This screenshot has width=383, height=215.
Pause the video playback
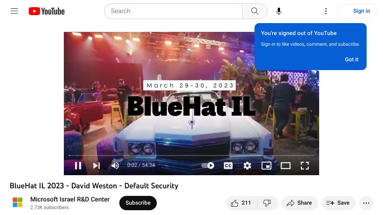click(78, 166)
